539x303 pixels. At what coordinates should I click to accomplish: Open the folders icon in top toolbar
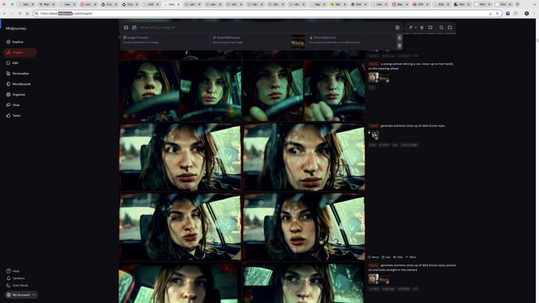(x=450, y=28)
